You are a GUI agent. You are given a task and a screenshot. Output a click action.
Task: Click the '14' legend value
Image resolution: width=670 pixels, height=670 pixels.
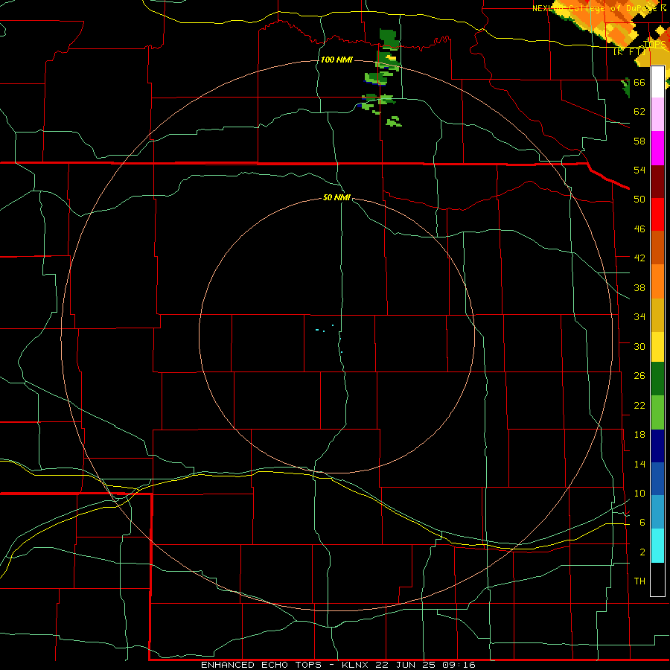tap(639, 464)
